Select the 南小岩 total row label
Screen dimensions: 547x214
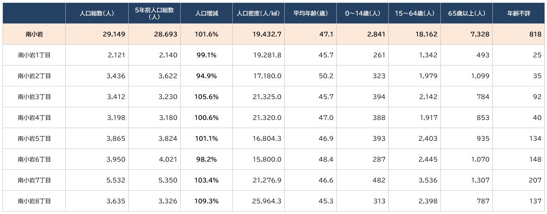[34, 35]
